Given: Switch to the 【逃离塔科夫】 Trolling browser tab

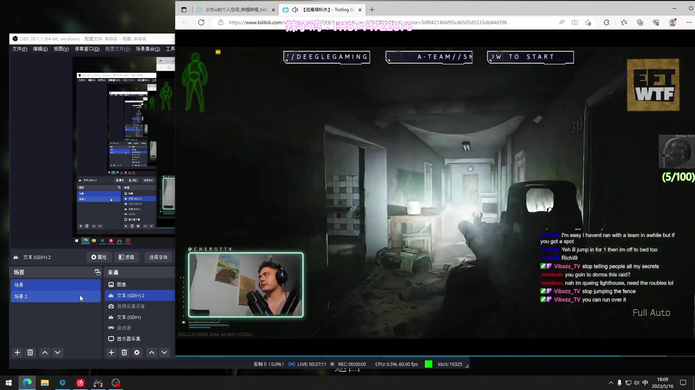Looking at the screenshot, I should pos(323,10).
